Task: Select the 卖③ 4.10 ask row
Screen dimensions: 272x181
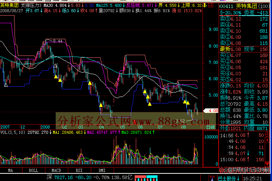Action: [x=244, y=31]
